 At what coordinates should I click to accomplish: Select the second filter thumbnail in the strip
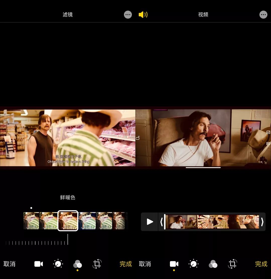[48, 221]
